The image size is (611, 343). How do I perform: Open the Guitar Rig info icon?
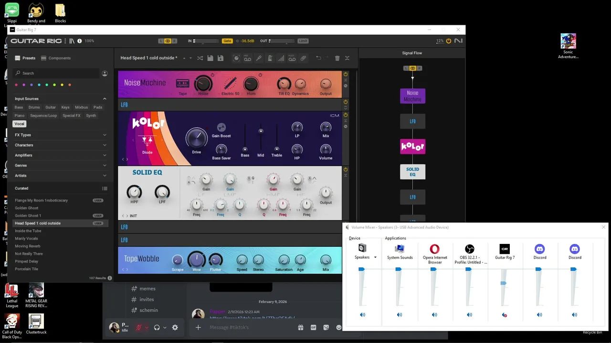coord(79,41)
